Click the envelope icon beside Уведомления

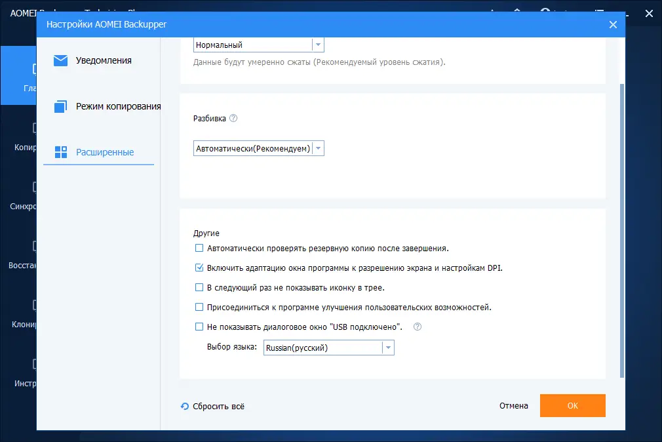[x=60, y=60]
